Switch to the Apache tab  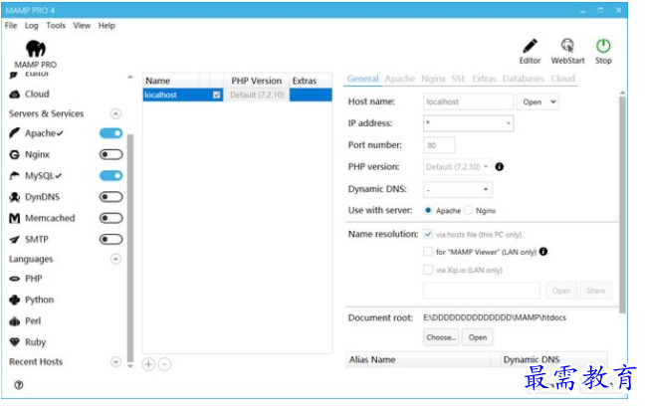coord(400,79)
